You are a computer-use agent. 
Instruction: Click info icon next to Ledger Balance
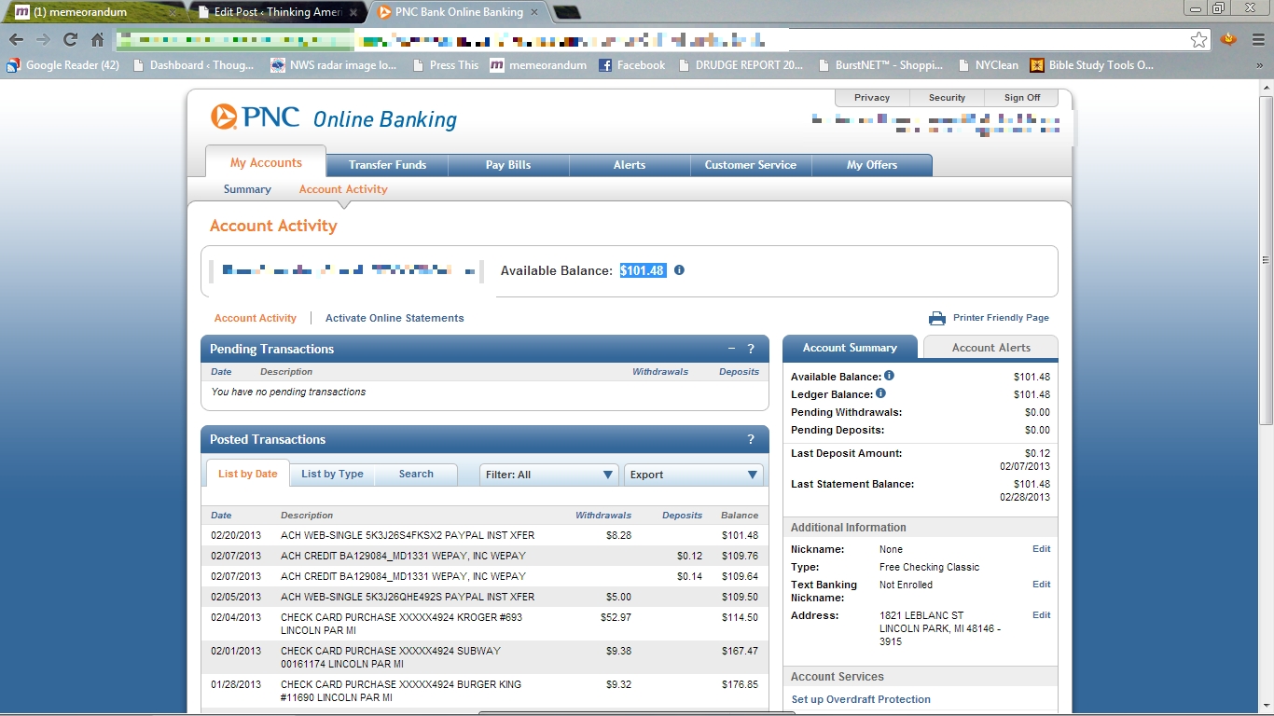coord(880,393)
